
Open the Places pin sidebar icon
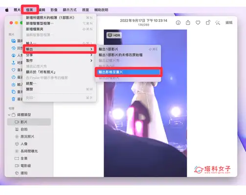(13, 63)
